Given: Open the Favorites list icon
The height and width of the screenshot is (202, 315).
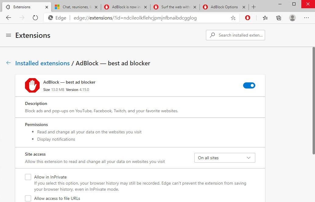Looking at the screenshot, I should click(x=265, y=18).
